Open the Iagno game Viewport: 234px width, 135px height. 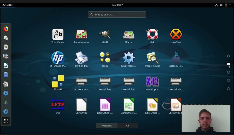[105, 57]
